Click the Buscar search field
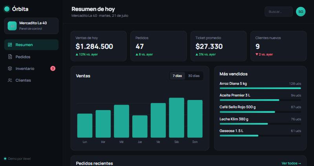314x166 pixels. tap(279, 12)
